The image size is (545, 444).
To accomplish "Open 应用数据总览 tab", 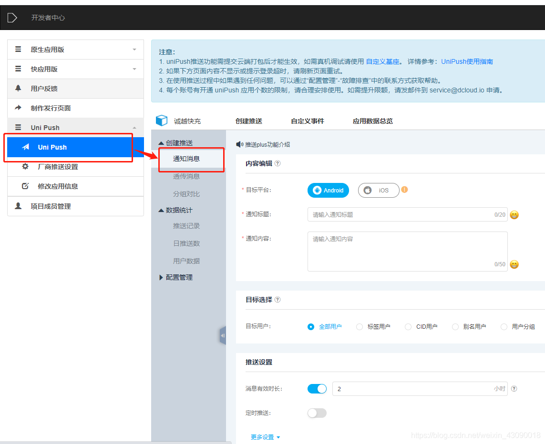I will [372, 121].
